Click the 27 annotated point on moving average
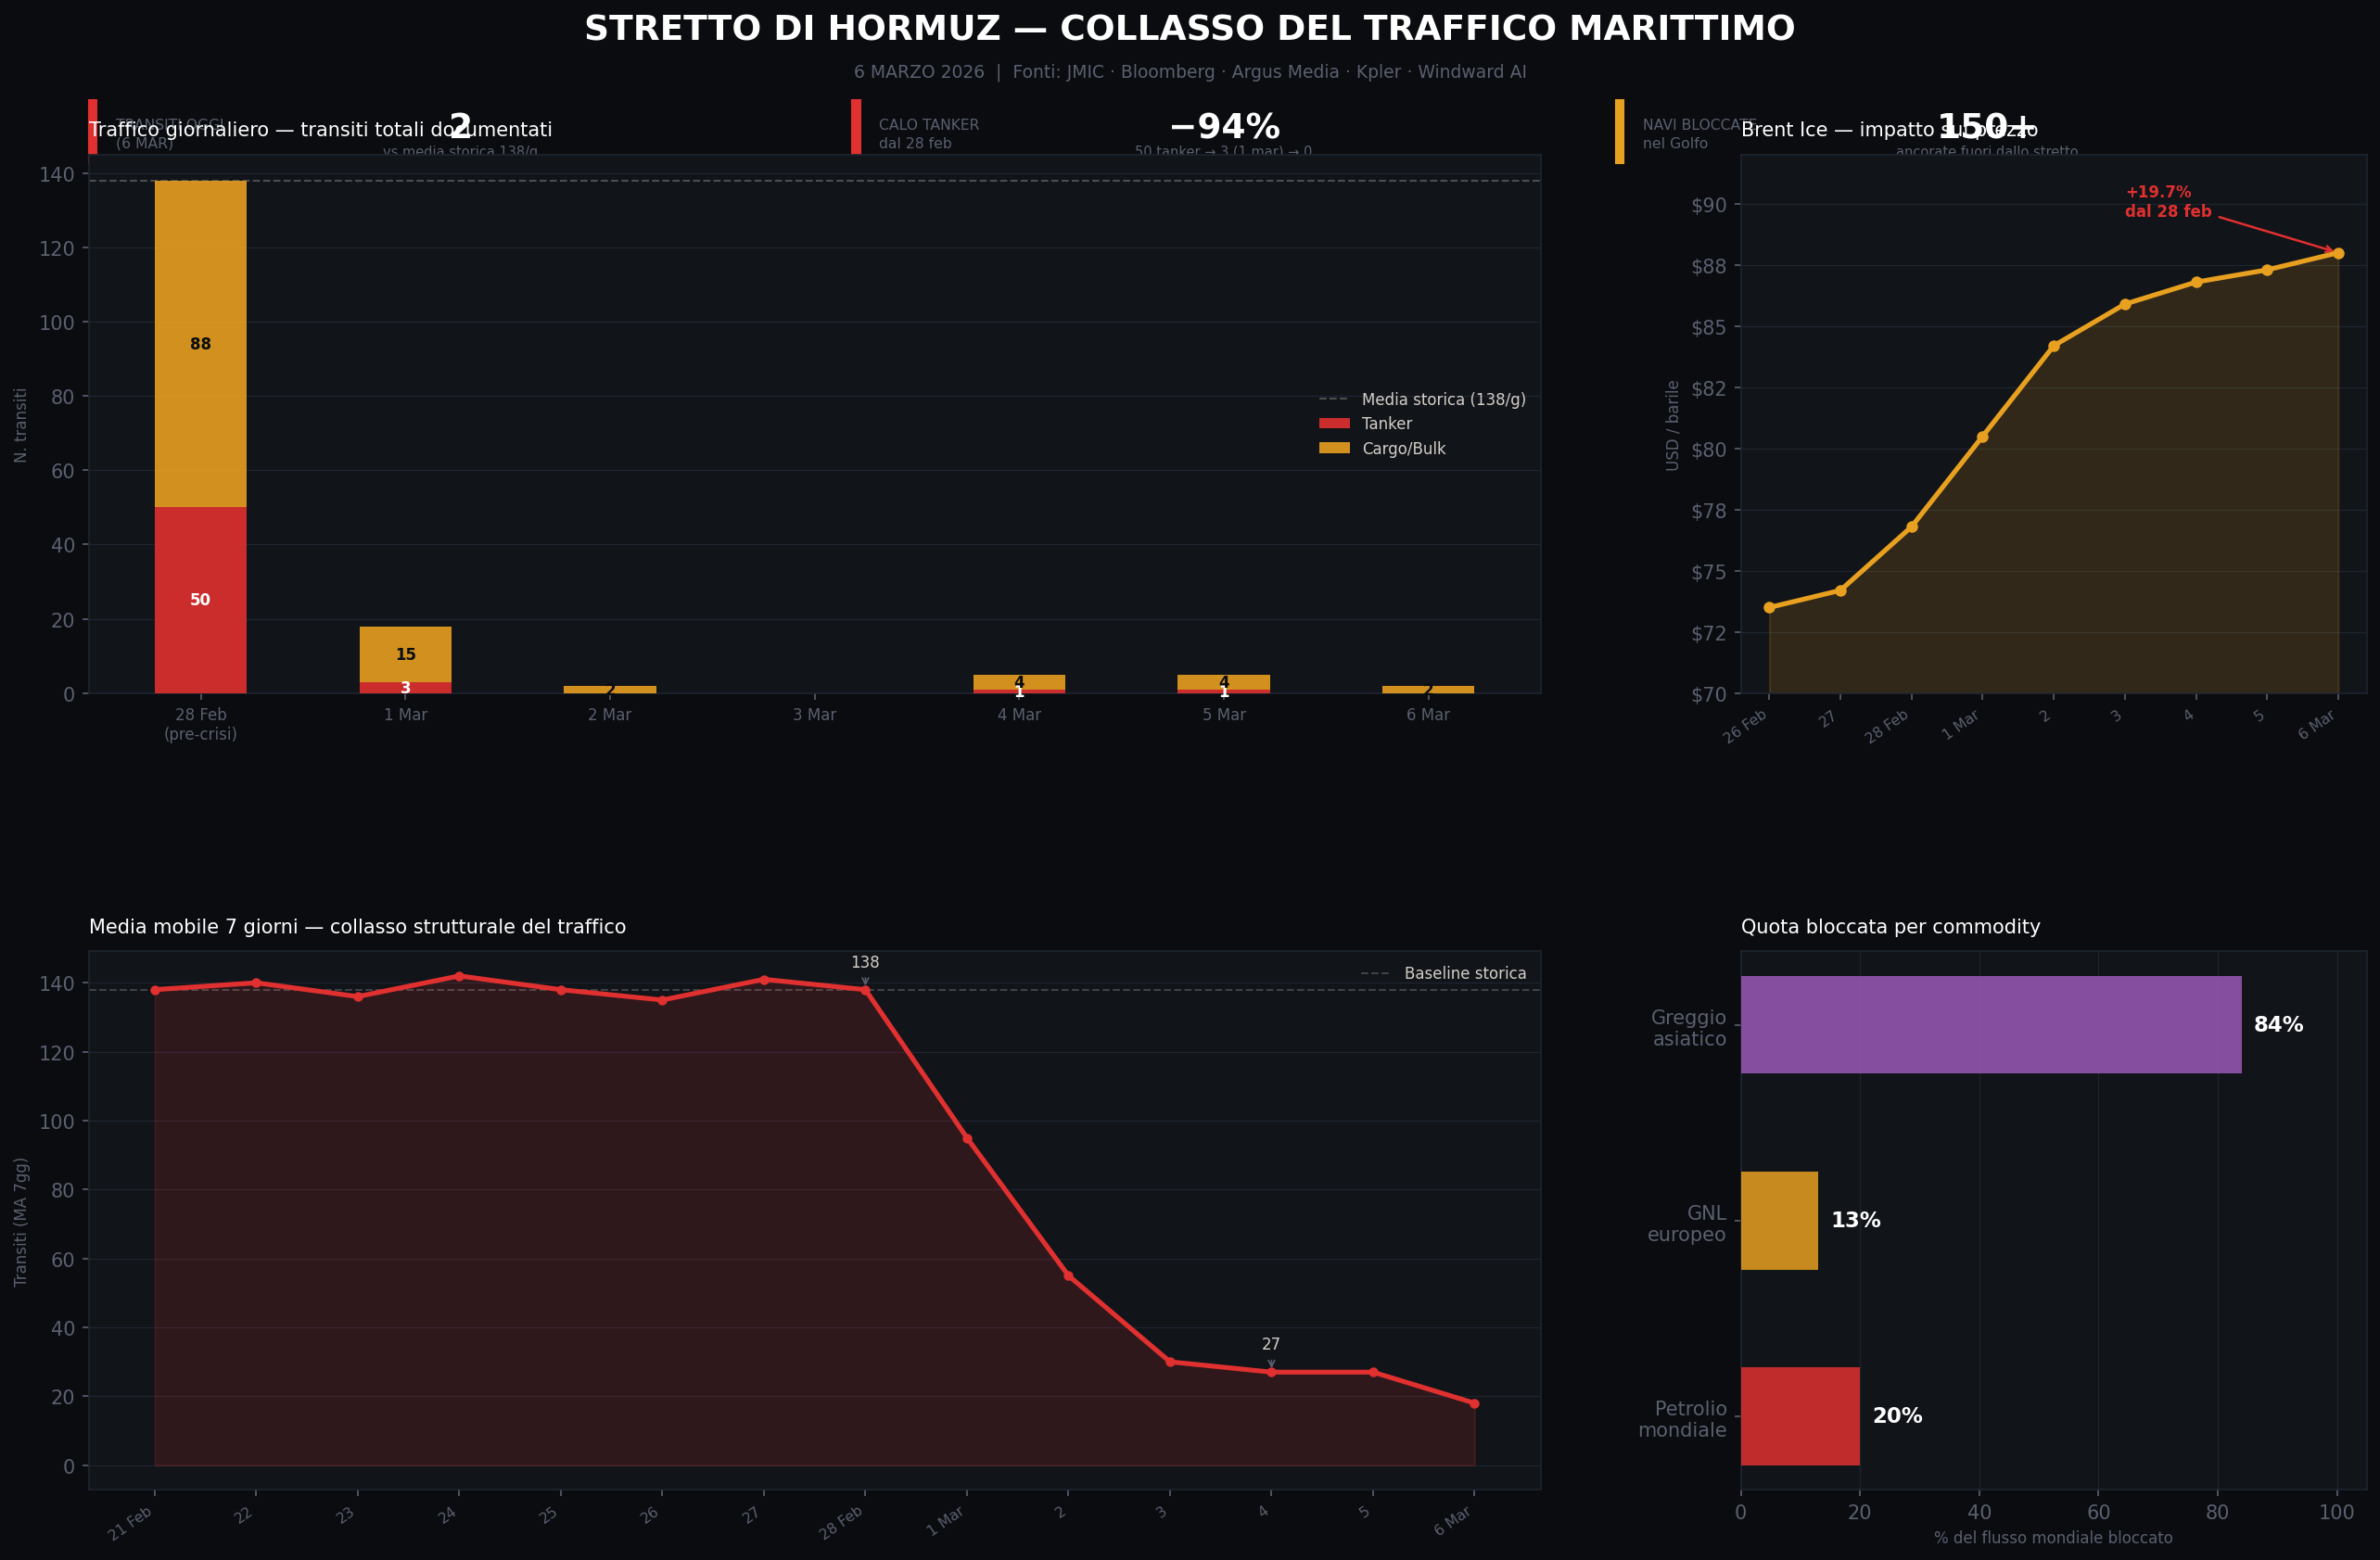Image resolution: width=2380 pixels, height=1560 pixels. [x=1271, y=1372]
